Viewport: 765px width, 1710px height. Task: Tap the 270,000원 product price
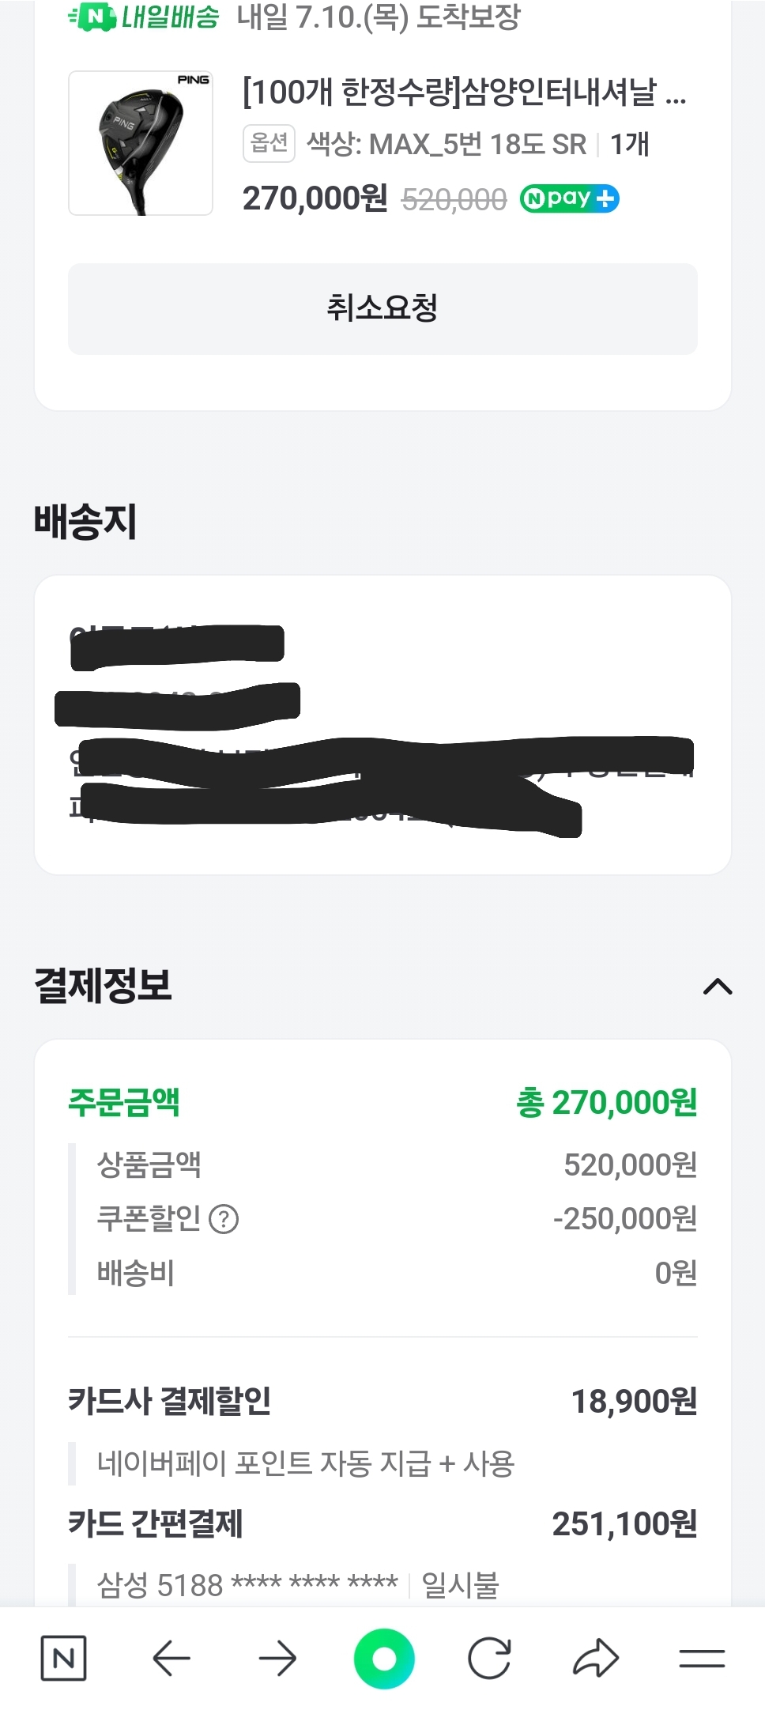coord(315,198)
